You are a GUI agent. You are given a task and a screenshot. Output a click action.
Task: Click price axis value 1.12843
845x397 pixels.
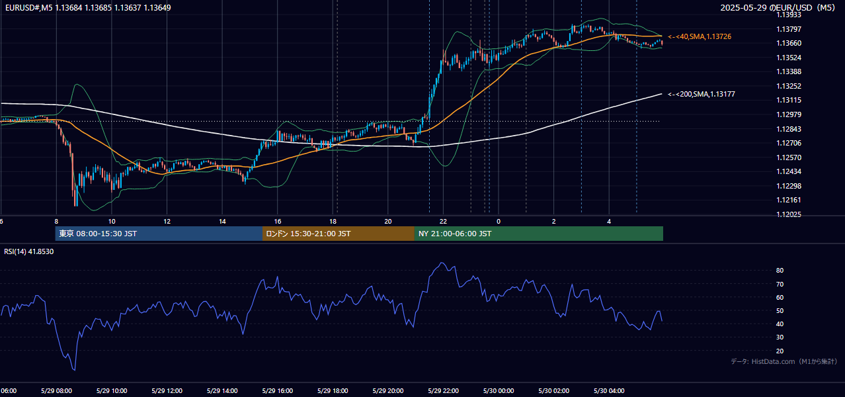788,129
